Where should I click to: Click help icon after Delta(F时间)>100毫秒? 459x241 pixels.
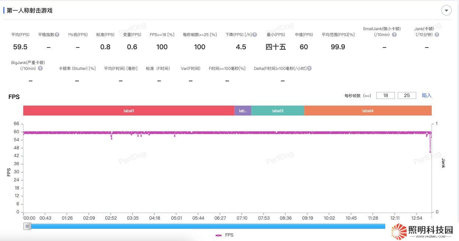tap(309, 68)
